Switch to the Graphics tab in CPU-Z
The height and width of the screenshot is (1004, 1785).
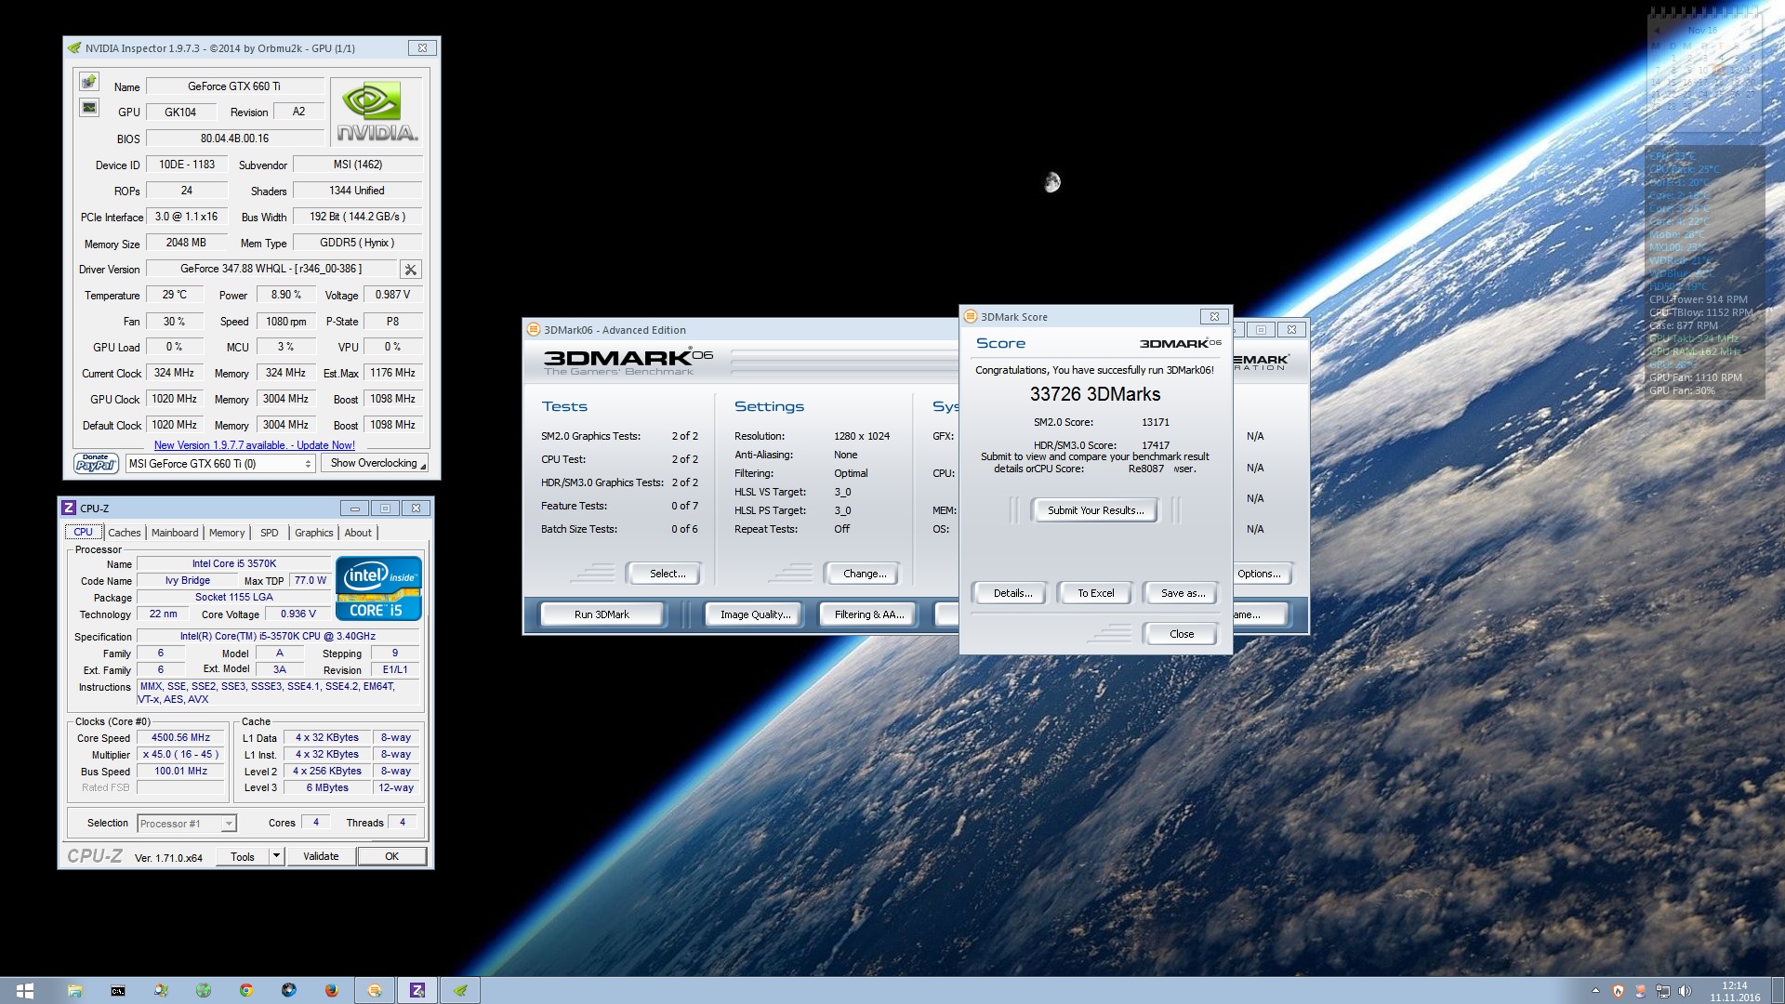click(313, 533)
